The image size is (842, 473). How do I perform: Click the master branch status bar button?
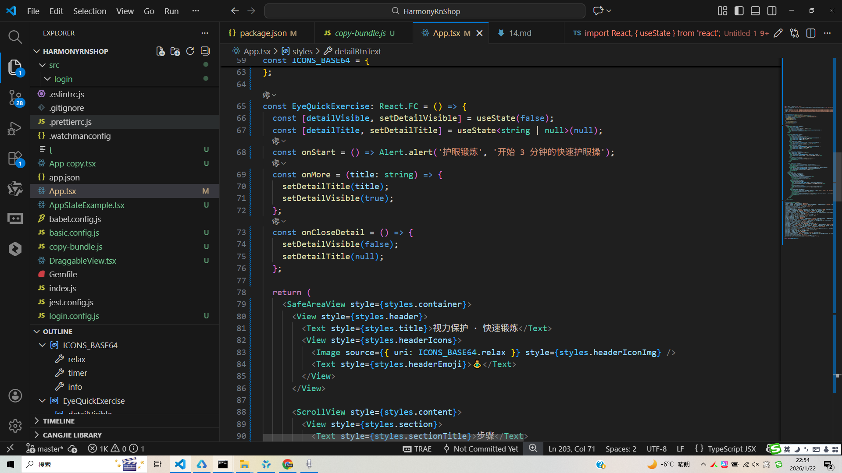(x=45, y=448)
